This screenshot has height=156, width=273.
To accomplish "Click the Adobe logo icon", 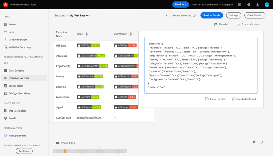I will point(5,4).
